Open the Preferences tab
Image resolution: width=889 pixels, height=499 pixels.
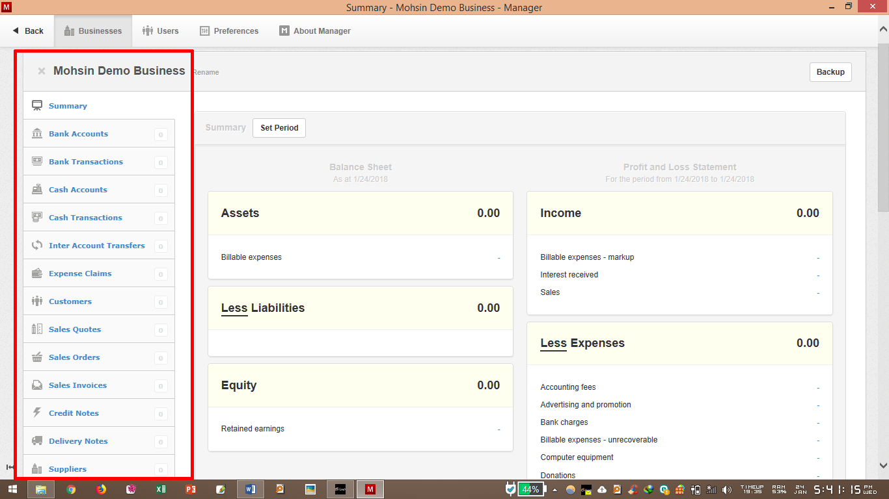tap(229, 31)
